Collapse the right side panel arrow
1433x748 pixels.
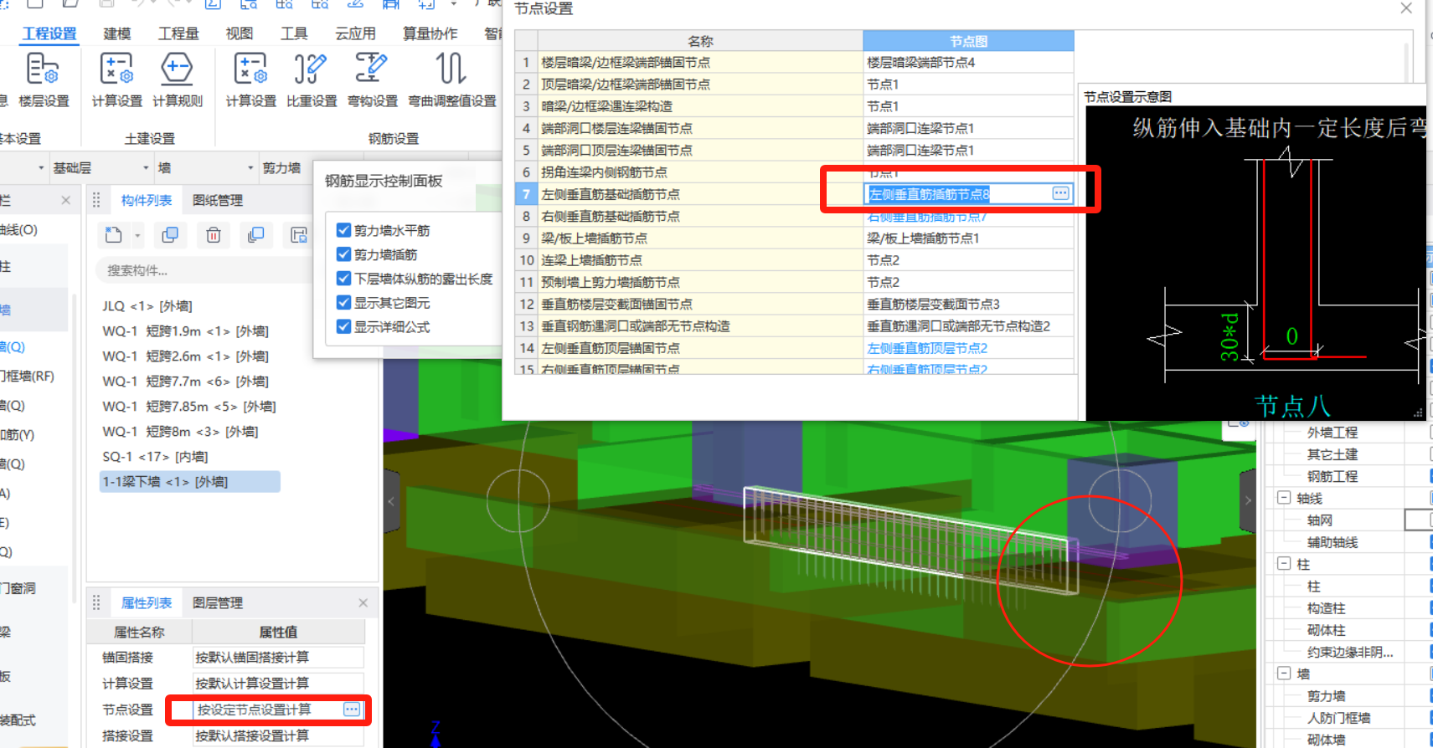pyautogui.click(x=1248, y=500)
